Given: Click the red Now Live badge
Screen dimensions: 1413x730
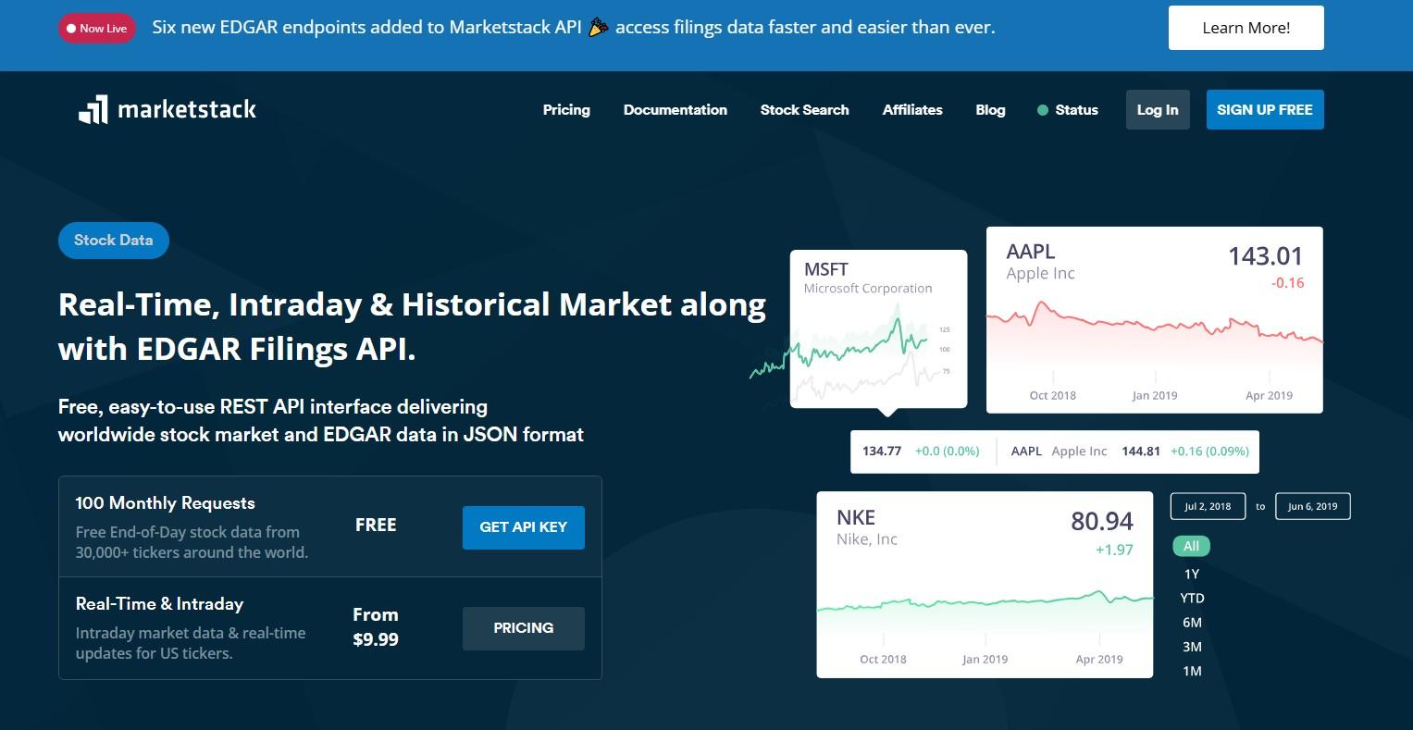Looking at the screenshot, I should click(x=97, y=29).
